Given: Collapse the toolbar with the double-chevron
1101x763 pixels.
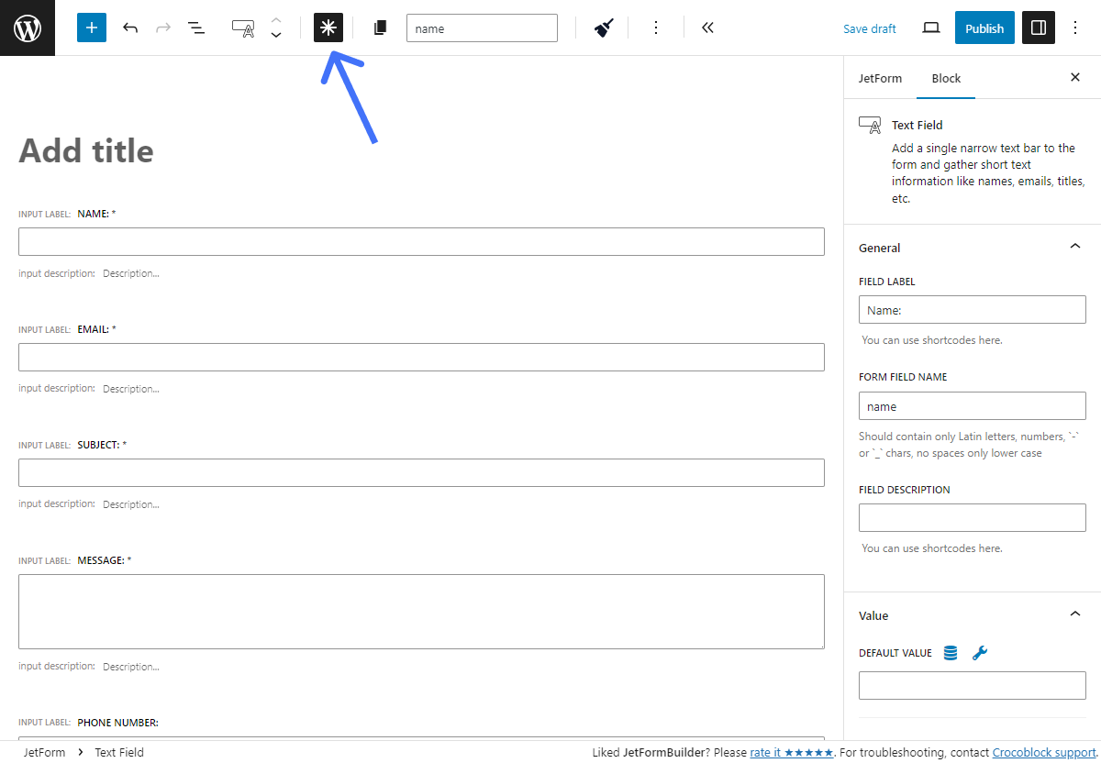Looking at the screenshot, I should pos(707,28).
